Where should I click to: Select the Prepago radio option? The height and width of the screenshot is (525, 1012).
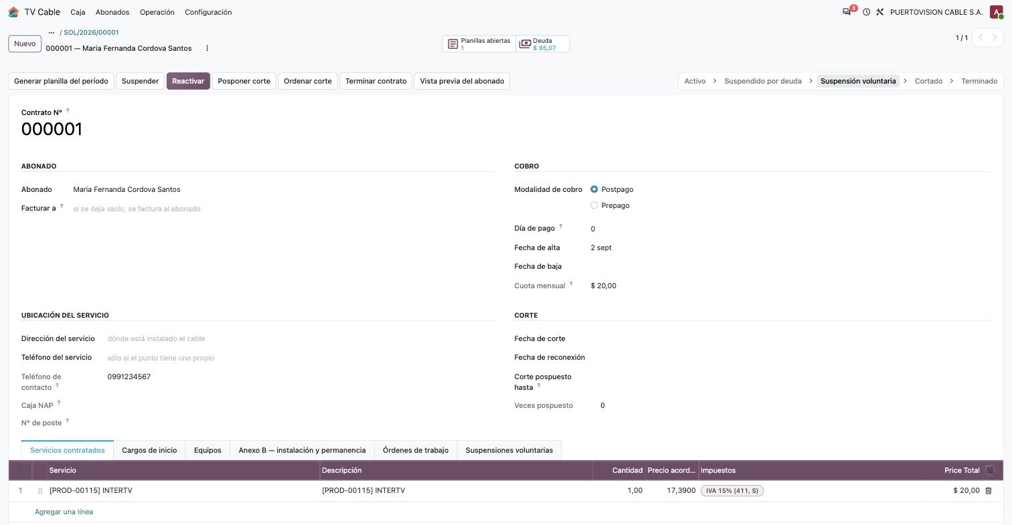594,205
